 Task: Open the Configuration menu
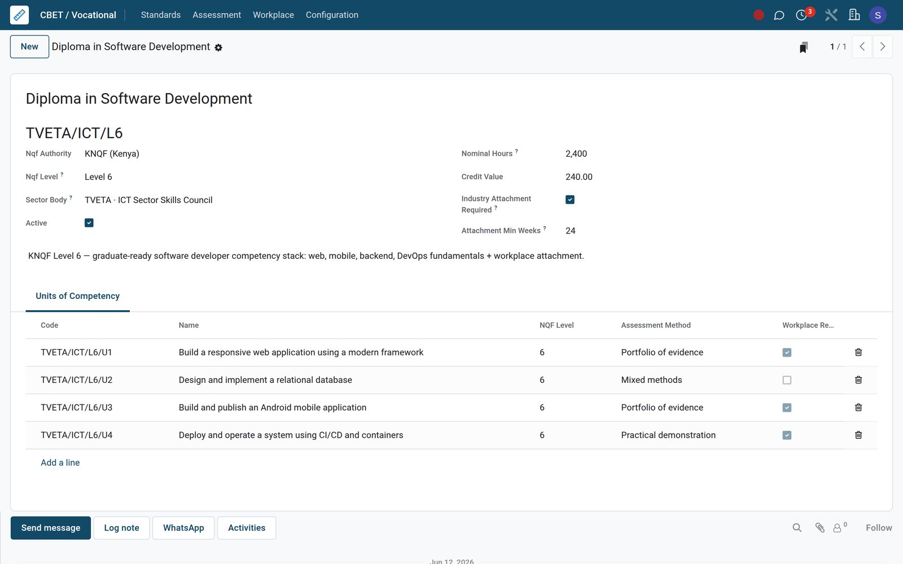coord(332,15)
